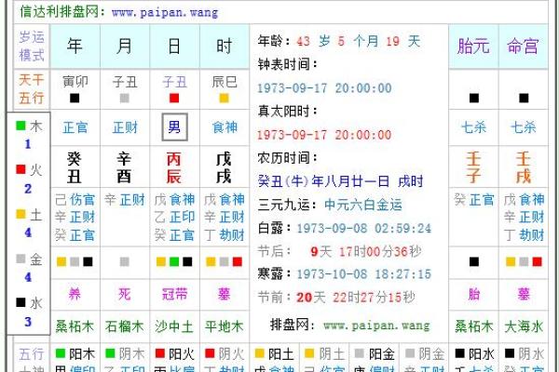Click the gray 金 metal element square
The width and height of the screenshot is (559, 372).
coord(21,259)
